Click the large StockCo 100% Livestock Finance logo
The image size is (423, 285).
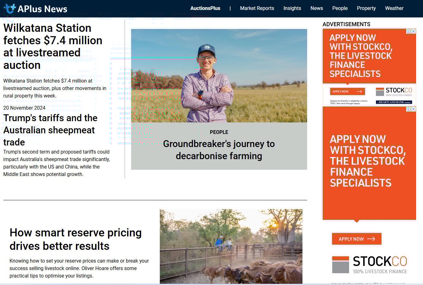(x=369, y=265)
